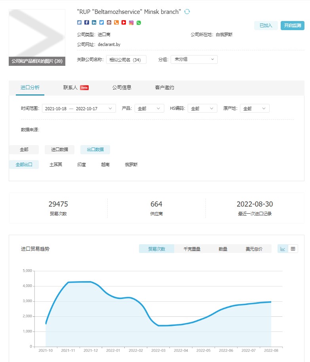Show trend by 数量
Viewport: 310px width, 362px height.
pyautogui.click(x=223, y=249)
